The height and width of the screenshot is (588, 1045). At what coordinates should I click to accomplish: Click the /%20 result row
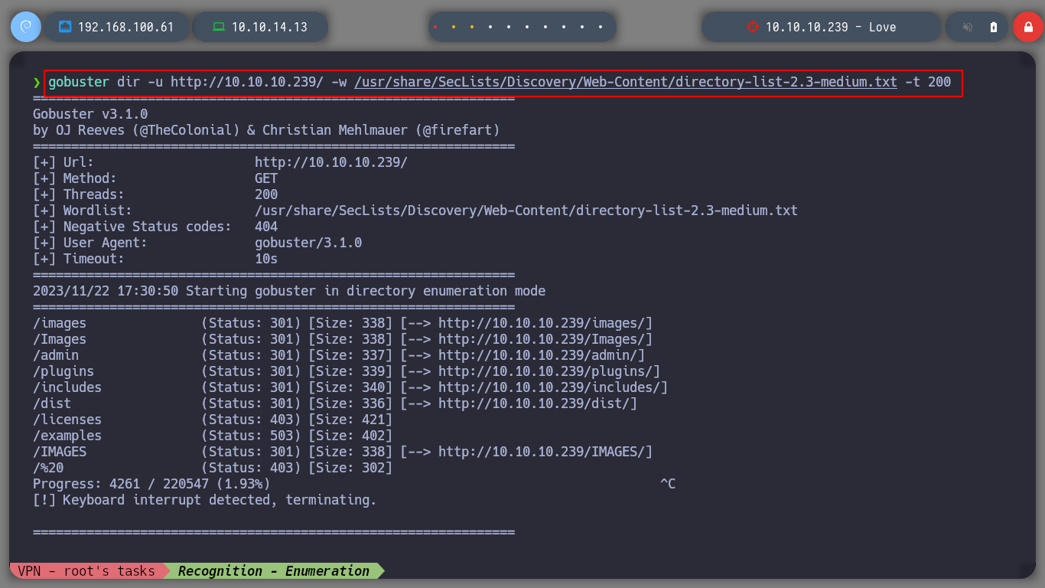[213, 468]
